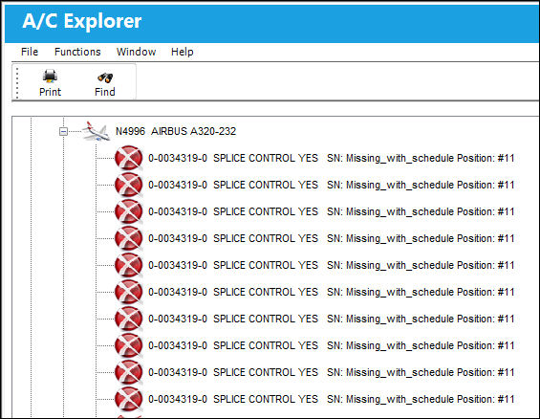540x419 pixels.
Task: Open the Functions menu
Action: click(77, 52)
